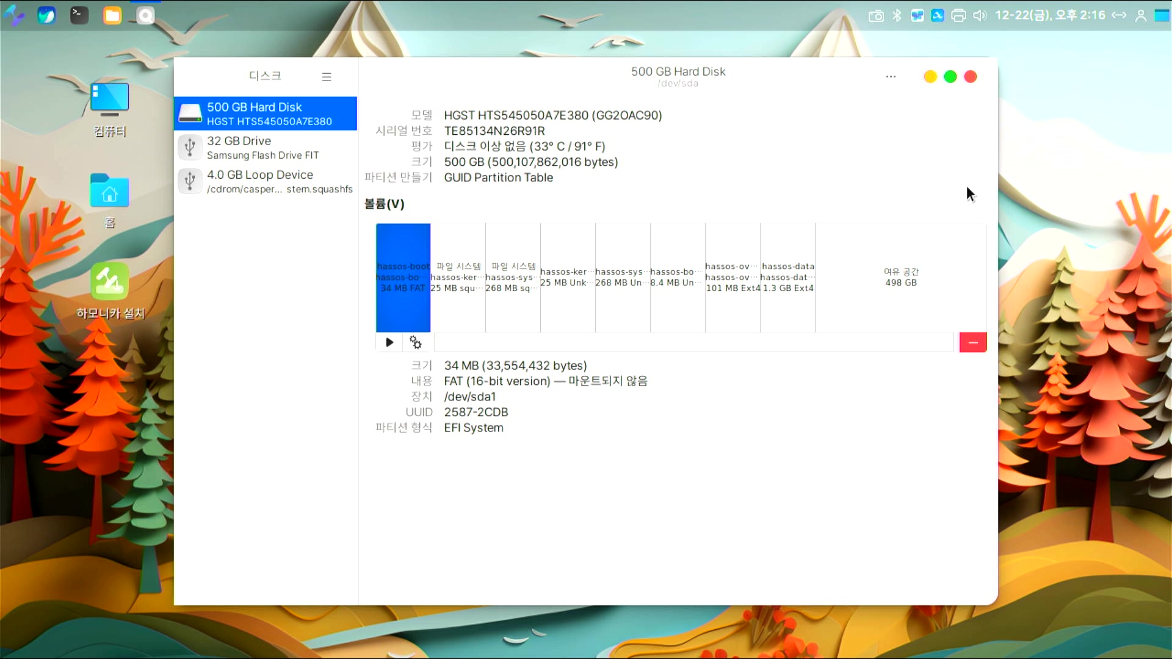
Task: Click the model text HGST HTS545050A7E380 (GG2OAC90)
Action: point(553,115)
